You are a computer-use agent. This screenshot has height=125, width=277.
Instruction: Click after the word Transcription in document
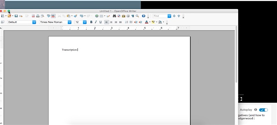pos(77,50)
